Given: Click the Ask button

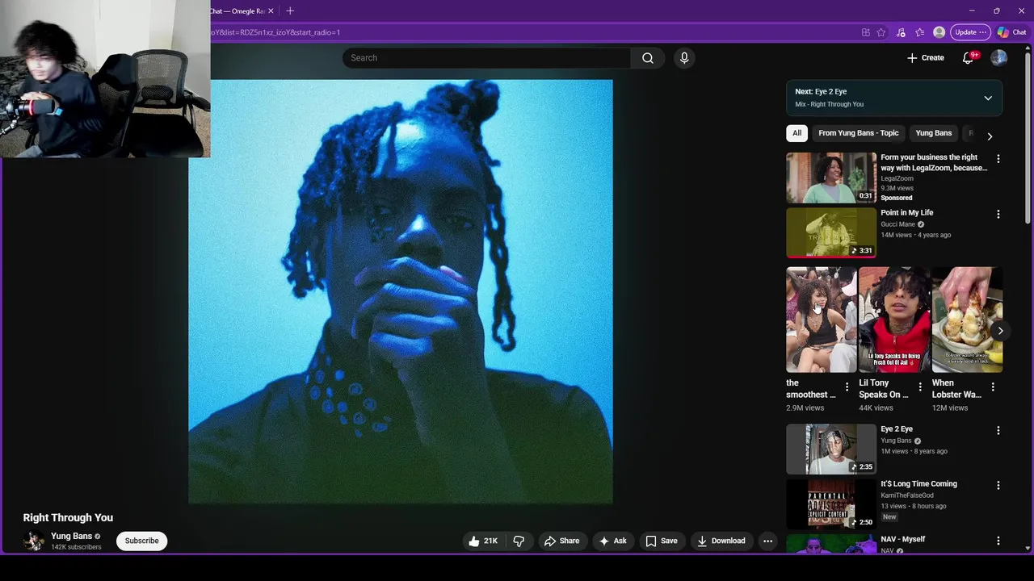Looking at the screenshot, I should (612, 541).
